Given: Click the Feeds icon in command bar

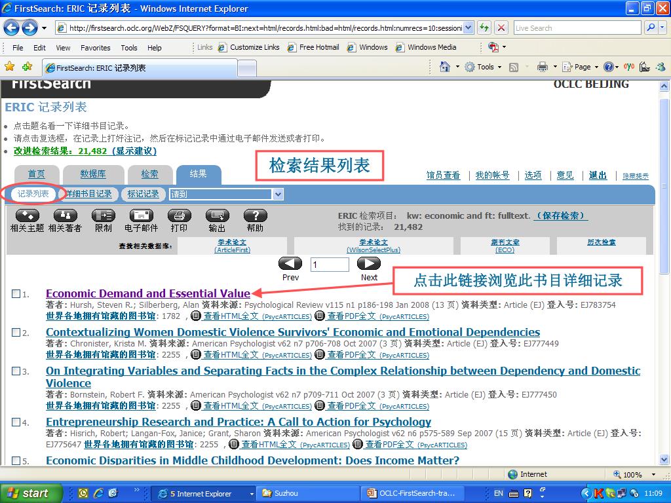Looking at the screenshot, I should pos(514,67).
